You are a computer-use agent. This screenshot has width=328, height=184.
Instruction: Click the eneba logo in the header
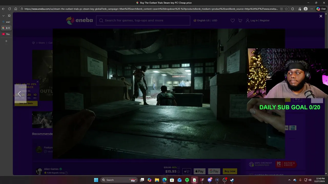pyautogui.click(x=79, y=20)
